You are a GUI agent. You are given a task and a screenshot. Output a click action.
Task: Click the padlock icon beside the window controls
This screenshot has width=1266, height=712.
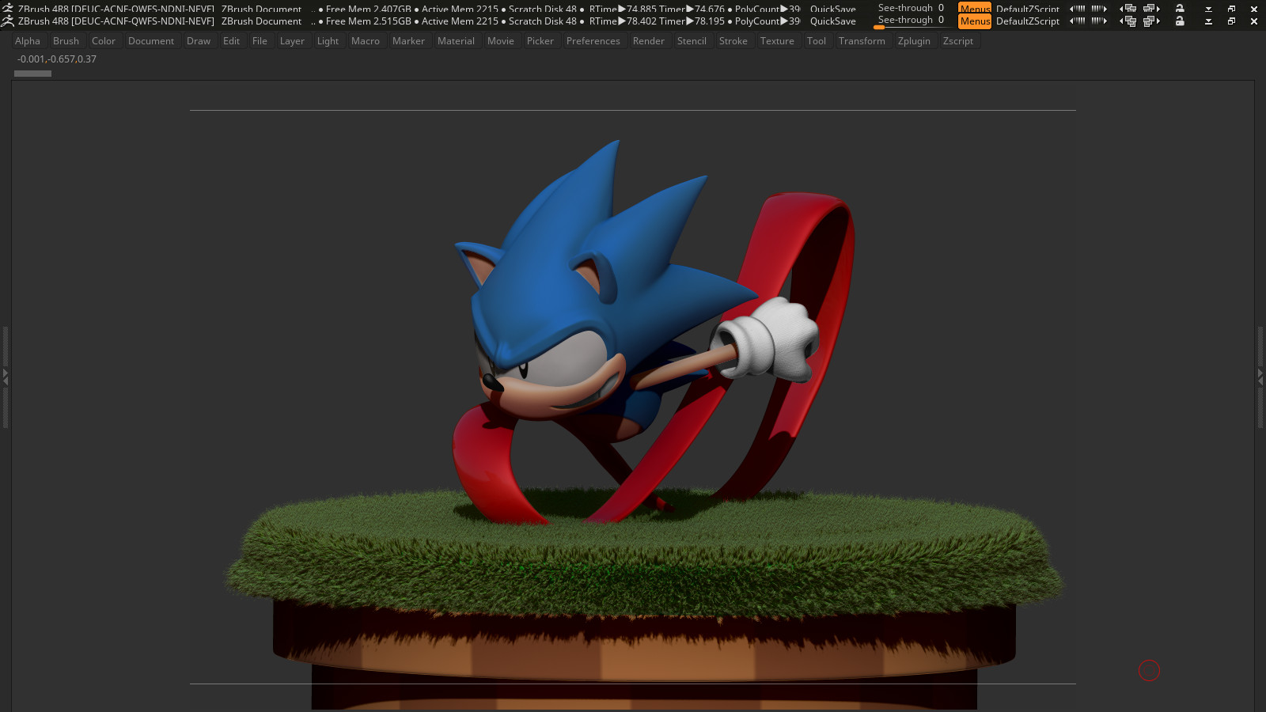[x=1180, y=21]
